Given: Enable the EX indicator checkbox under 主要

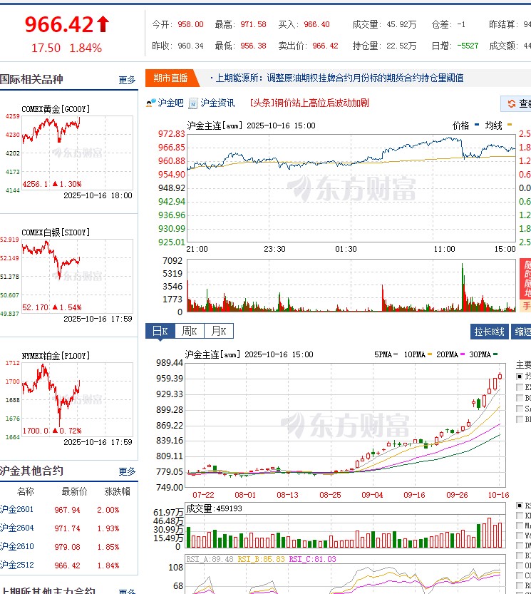Looking at the screenshot, I should tap(520, 386).
